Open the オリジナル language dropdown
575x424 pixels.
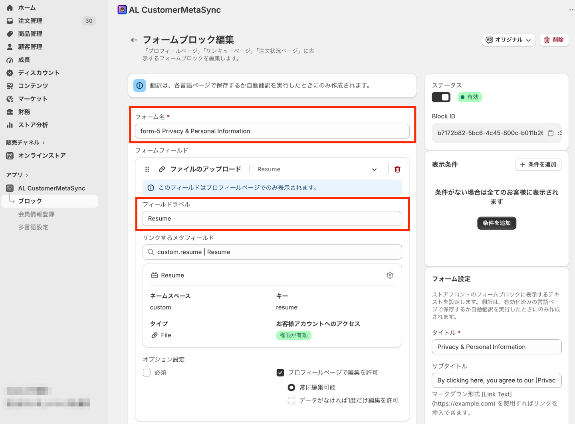click(x=509, y=40)
